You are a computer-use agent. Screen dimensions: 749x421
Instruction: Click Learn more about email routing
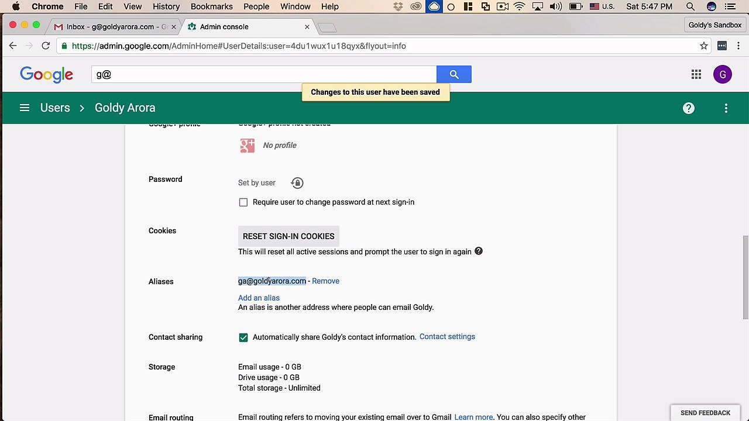473,417
